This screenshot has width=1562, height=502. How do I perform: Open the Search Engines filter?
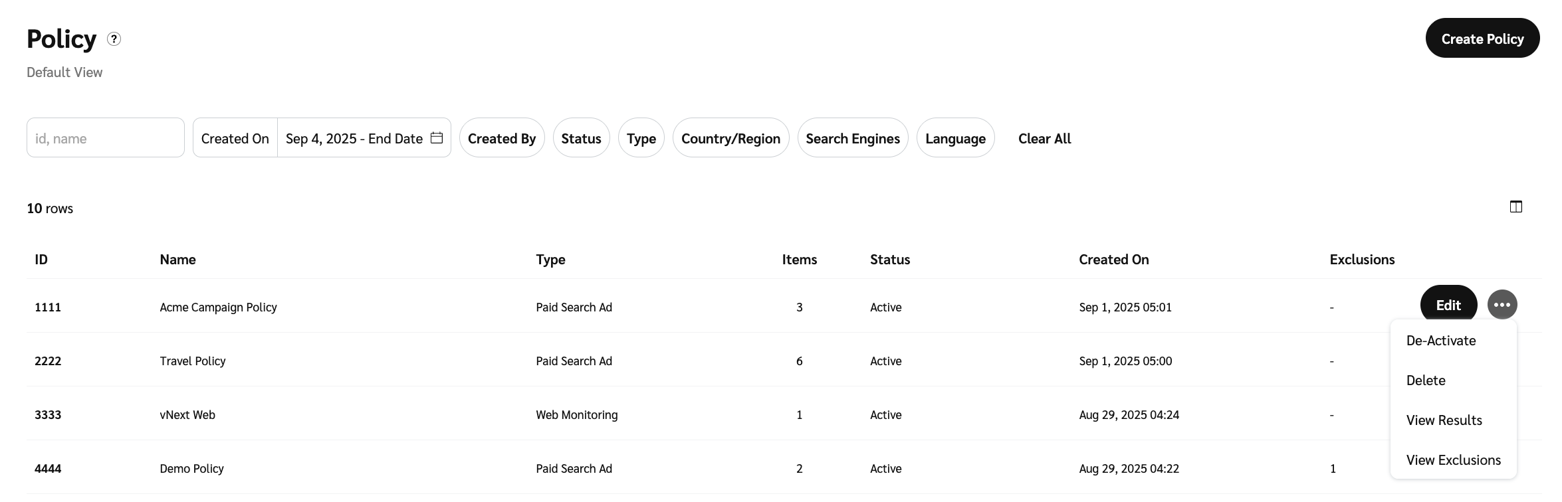852,138
